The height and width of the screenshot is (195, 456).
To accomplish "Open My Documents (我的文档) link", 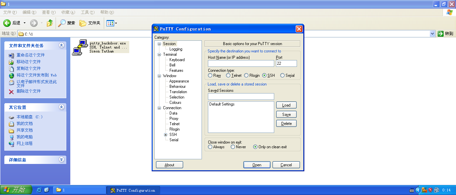I will pos(24,124).
